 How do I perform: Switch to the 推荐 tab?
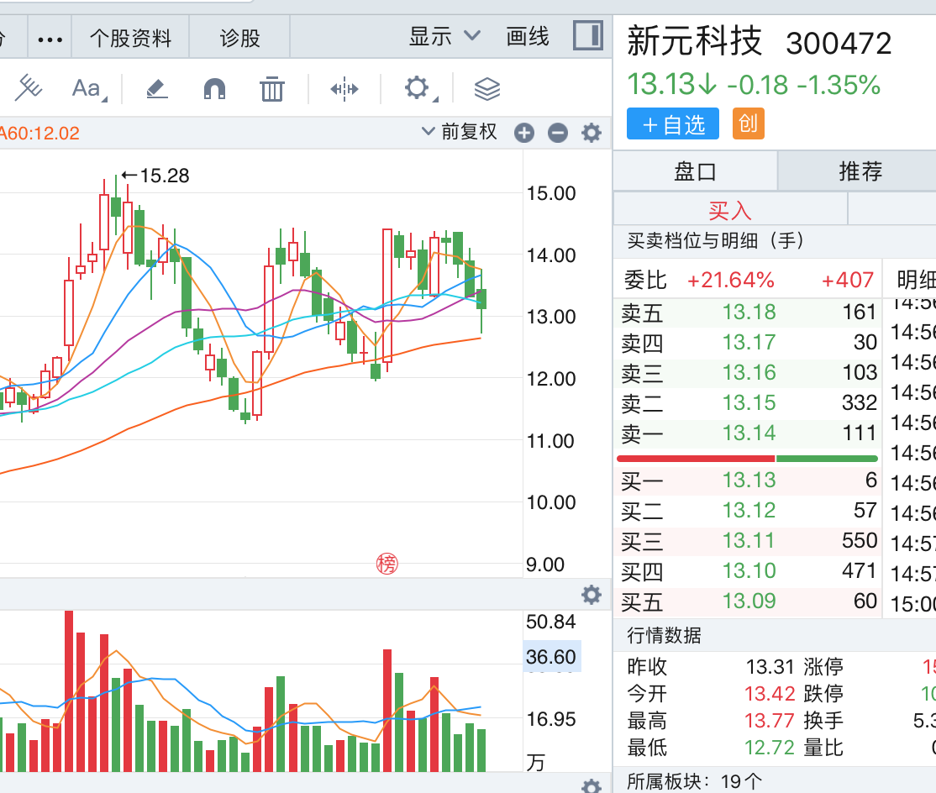pyautogui.click(x=860, y=171)
